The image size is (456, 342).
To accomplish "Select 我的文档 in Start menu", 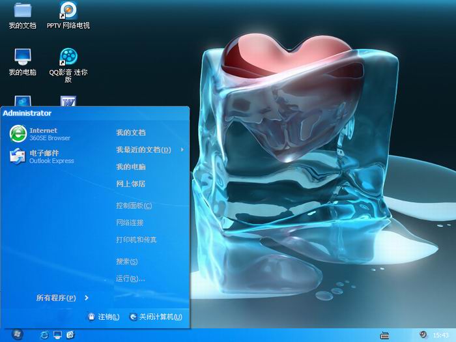I will (131, 132).
